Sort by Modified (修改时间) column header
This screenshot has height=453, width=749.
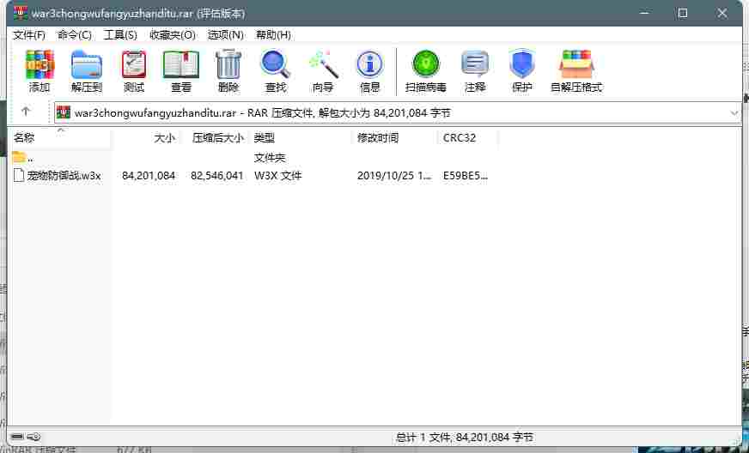point(394,138)
